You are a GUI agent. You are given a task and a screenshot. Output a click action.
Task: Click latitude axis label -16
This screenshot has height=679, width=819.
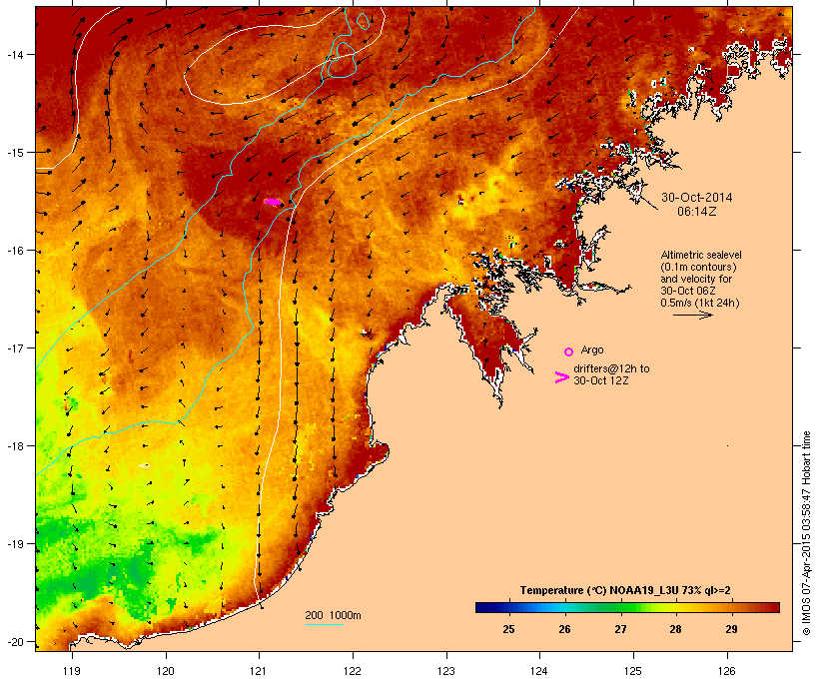pos(14,251)
